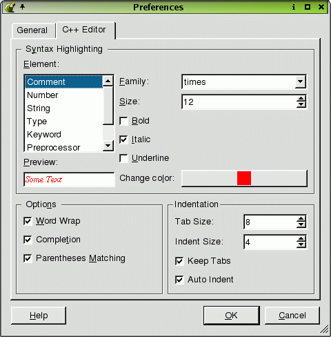The height and width of the screenshot is (337, 331).
Task: Click the element list scroll up arrow
Action: (x=108, y=81)
